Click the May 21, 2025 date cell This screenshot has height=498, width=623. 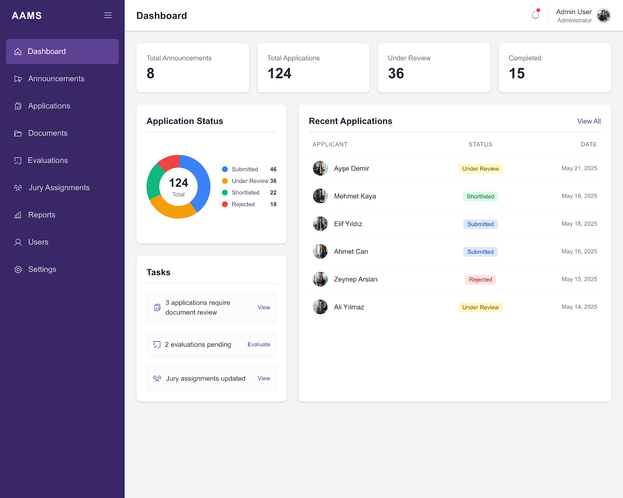(579, 168)
